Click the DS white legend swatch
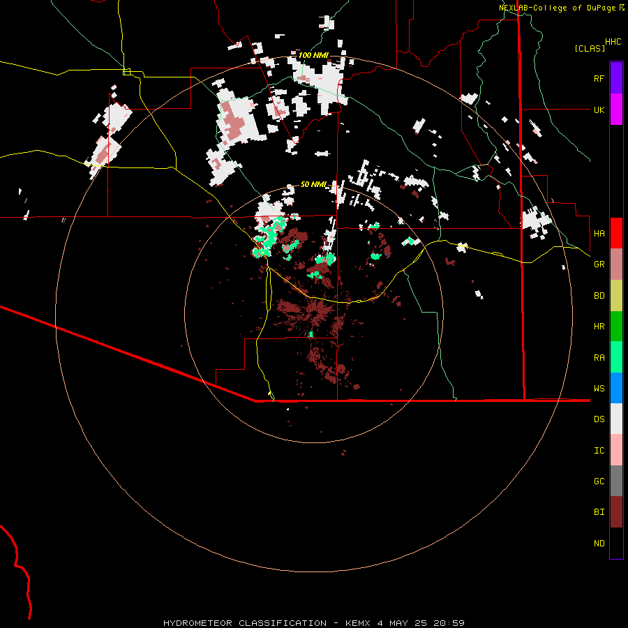The height and width of the screenshot is (628, 628). coord(616,419)
